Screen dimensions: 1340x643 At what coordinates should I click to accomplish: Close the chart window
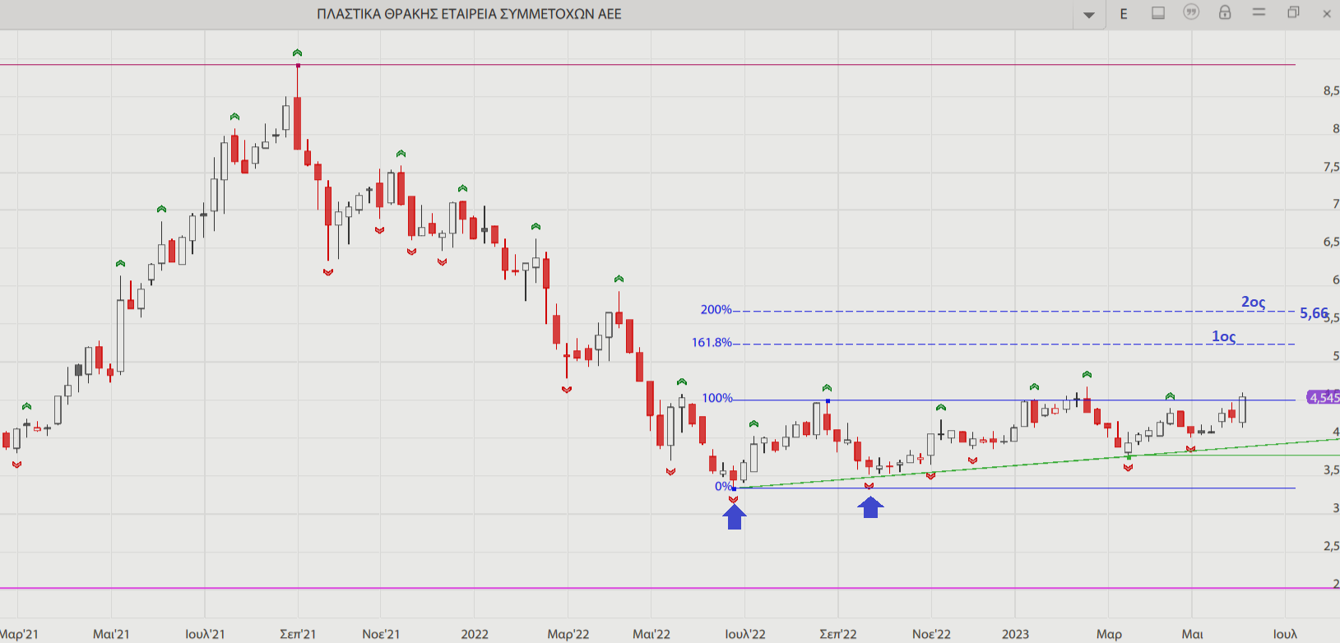[1327, 13]
